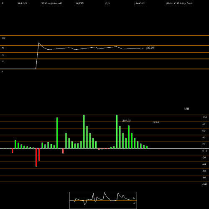Click the MR label above the histogram
The width and height of the screenshot is (209, 209).
click(186, 109)
